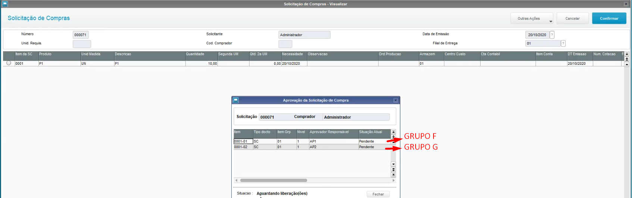Close the approval dialog with Fechar
Viewport: 632px width, 198px height.
point(378,194)
